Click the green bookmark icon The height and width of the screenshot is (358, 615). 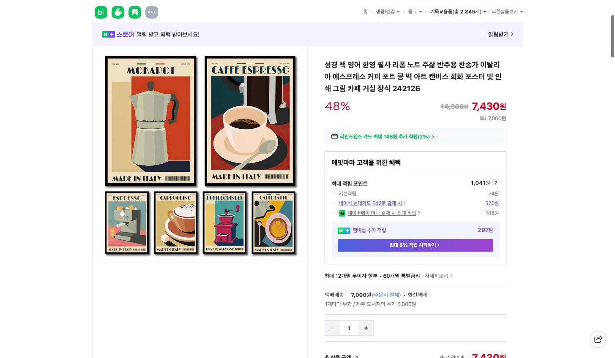[x=134, y=12]
